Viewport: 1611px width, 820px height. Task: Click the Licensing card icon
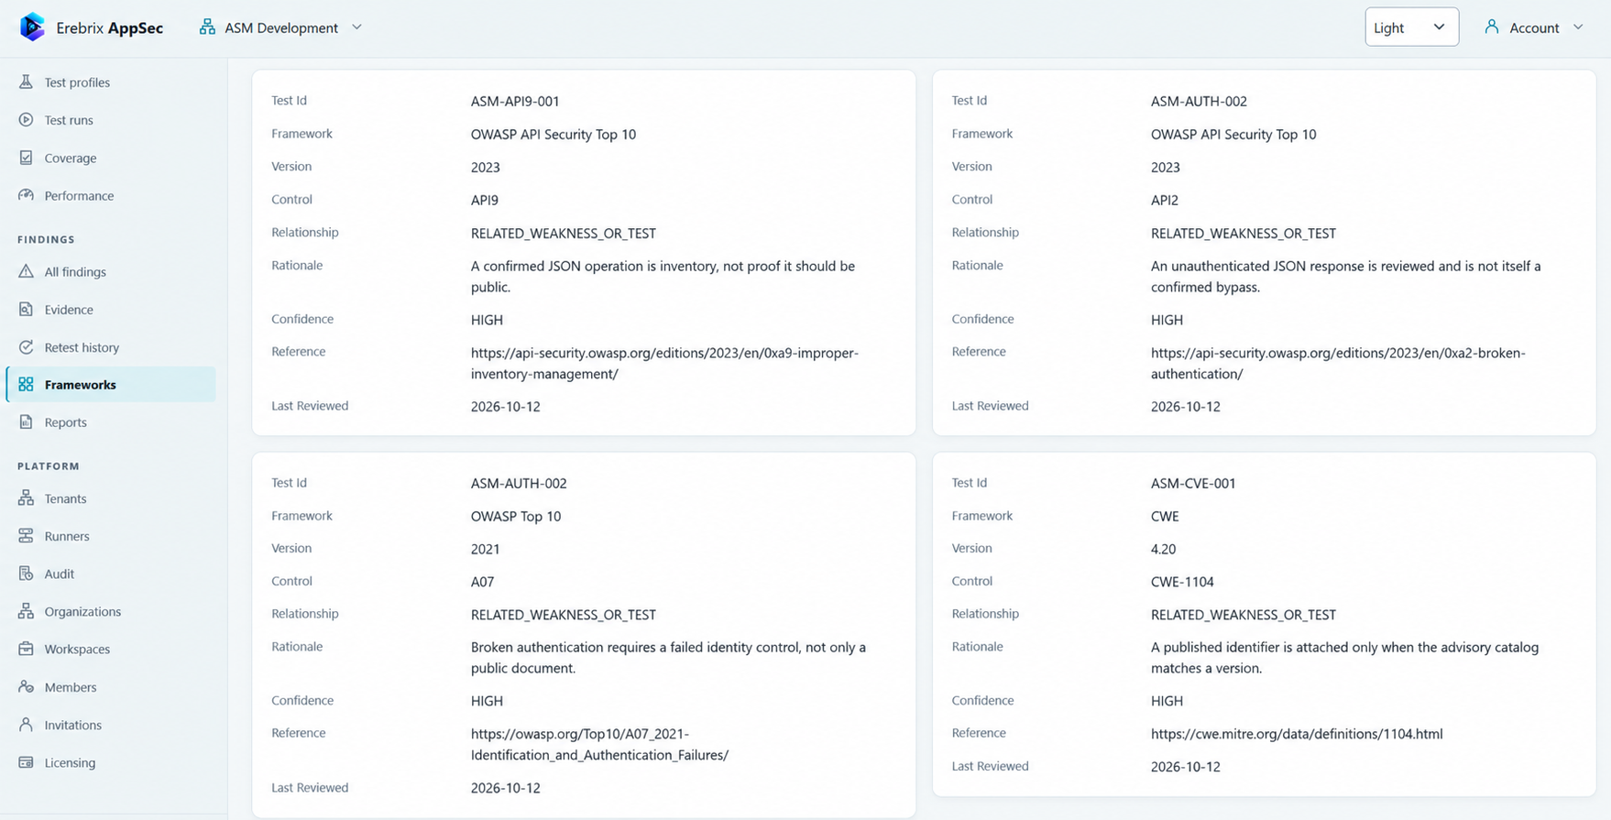(26, 762)
